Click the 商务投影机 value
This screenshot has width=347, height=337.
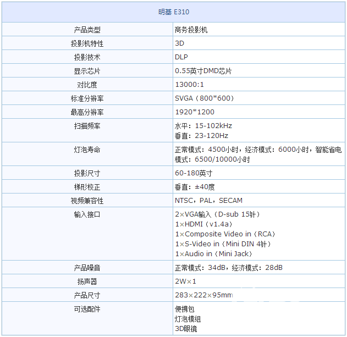click(x=191, y=30)
